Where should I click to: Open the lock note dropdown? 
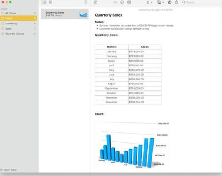(148, 2)
